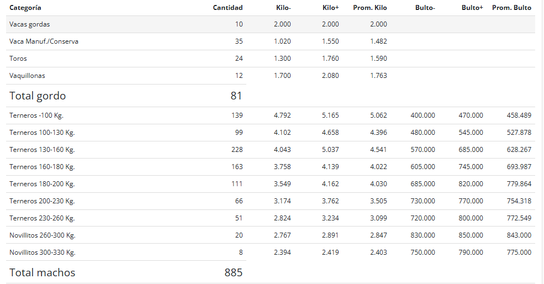Select the Kilo- column header
The width and height of the screenshot is (544, 284).
[x=283, y=8]
